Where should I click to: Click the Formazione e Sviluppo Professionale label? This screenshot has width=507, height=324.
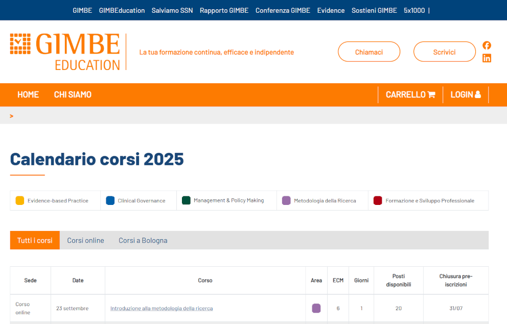click(430, 201)
